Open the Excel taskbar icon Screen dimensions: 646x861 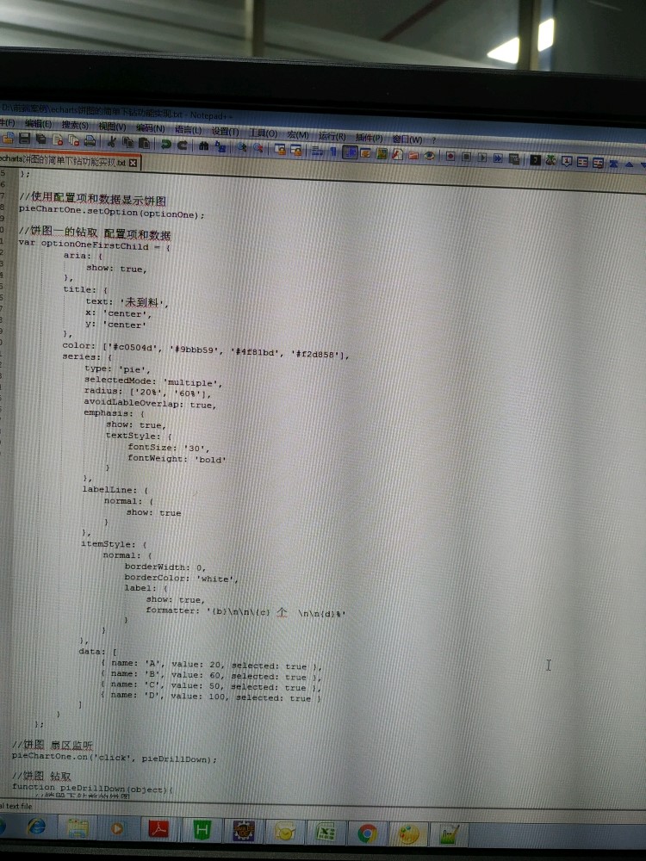pos(326,833)
